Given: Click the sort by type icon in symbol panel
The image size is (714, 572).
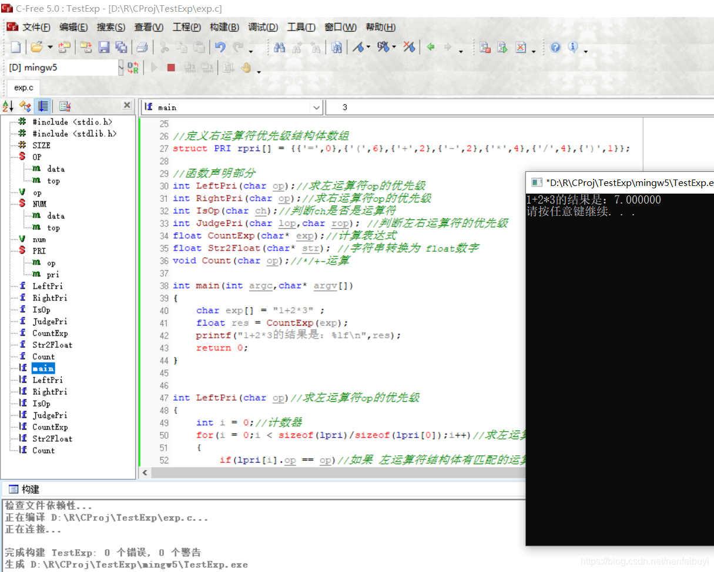Looking at the screenshot, I should pyautogui.click(x=25, y=106).
